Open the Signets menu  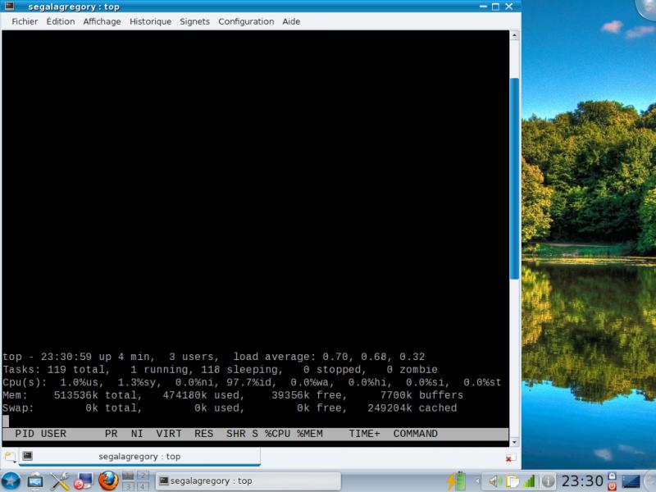coord(194,21)
